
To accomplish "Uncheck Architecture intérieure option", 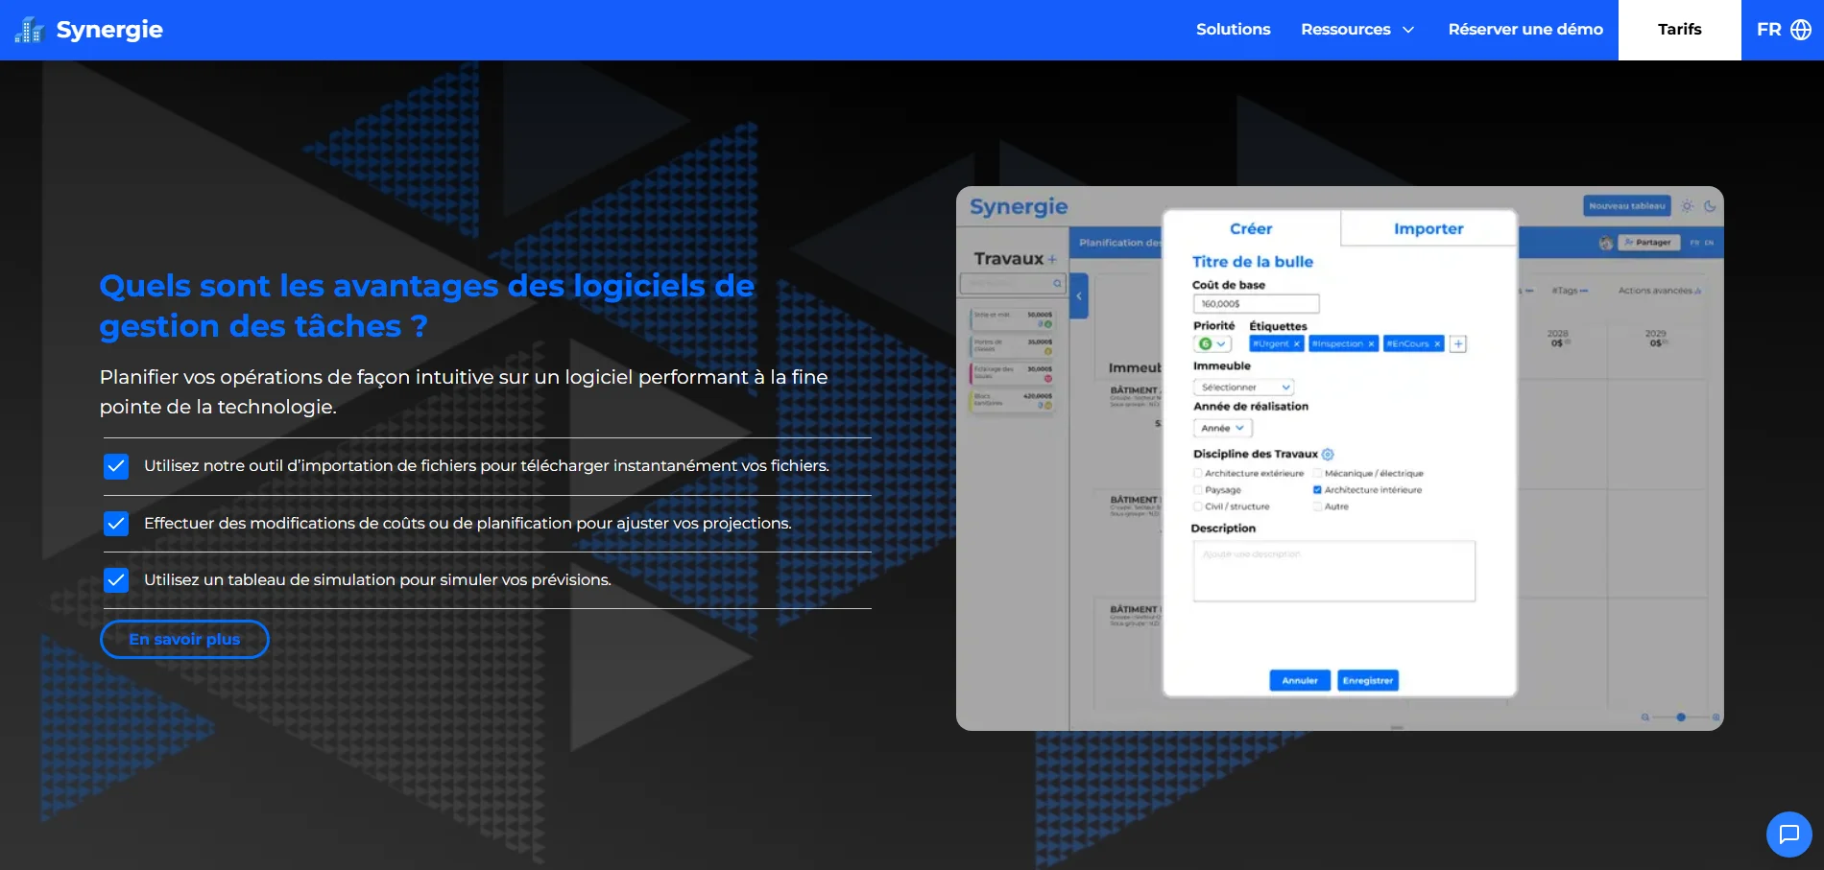I will (x=1318, y=490).
